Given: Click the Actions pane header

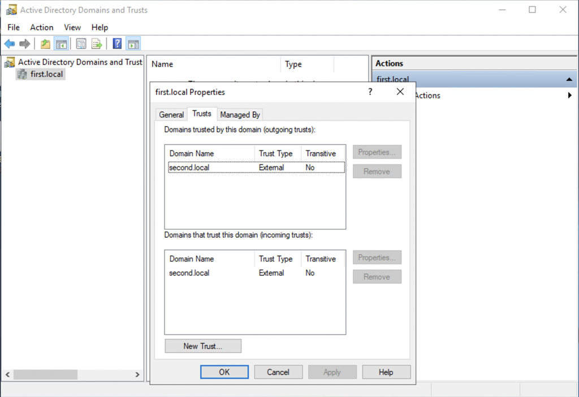Looking at the screenshot, I should pyautogui.click(x=474, y=63).
